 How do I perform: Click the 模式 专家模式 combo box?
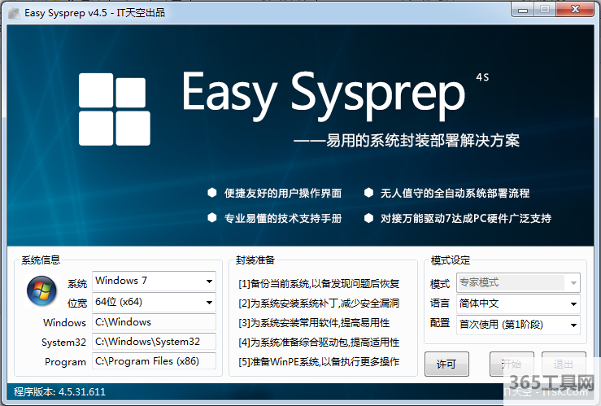pyautogui.click(x=516, y=283)
